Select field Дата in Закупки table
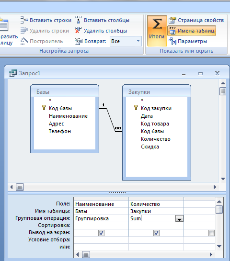 [147, 116]
